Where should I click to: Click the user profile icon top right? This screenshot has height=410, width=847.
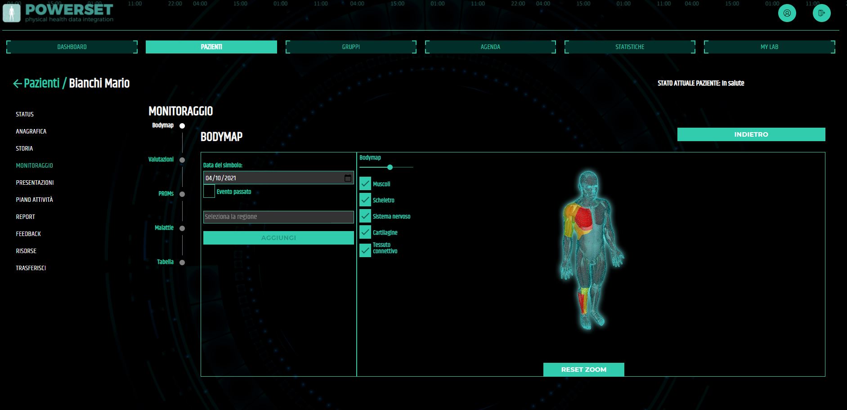pyautogui.click(x=787, y=13)
